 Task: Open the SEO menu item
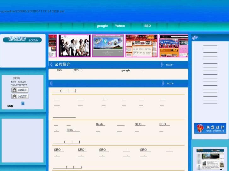[x=147, y=26]
